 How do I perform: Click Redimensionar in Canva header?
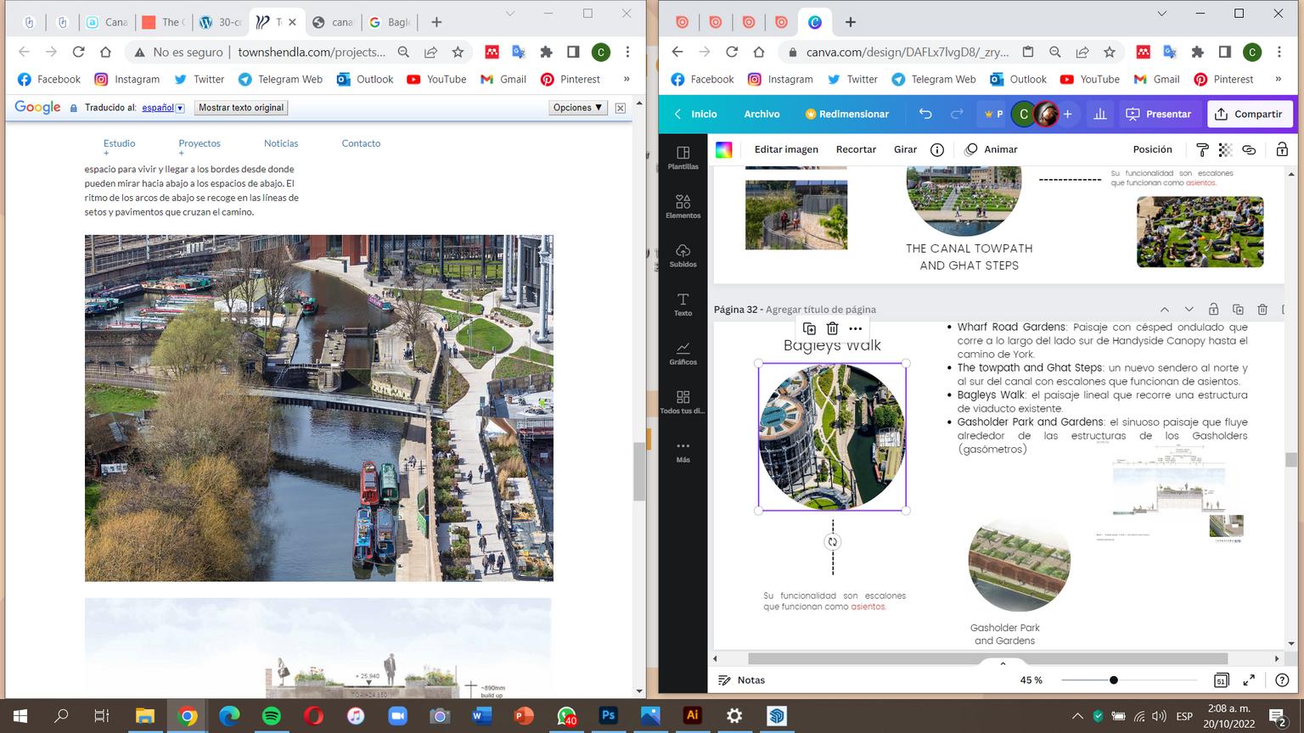[x=846, y=114]
